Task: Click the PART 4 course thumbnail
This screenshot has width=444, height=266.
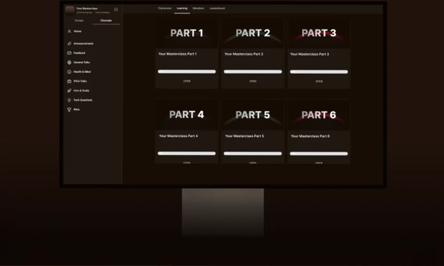Action: coord(186,115)
